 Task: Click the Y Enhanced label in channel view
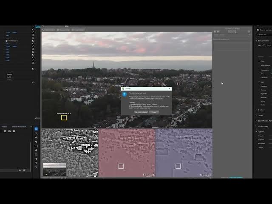pyautogui.click(x=92, y=175)
